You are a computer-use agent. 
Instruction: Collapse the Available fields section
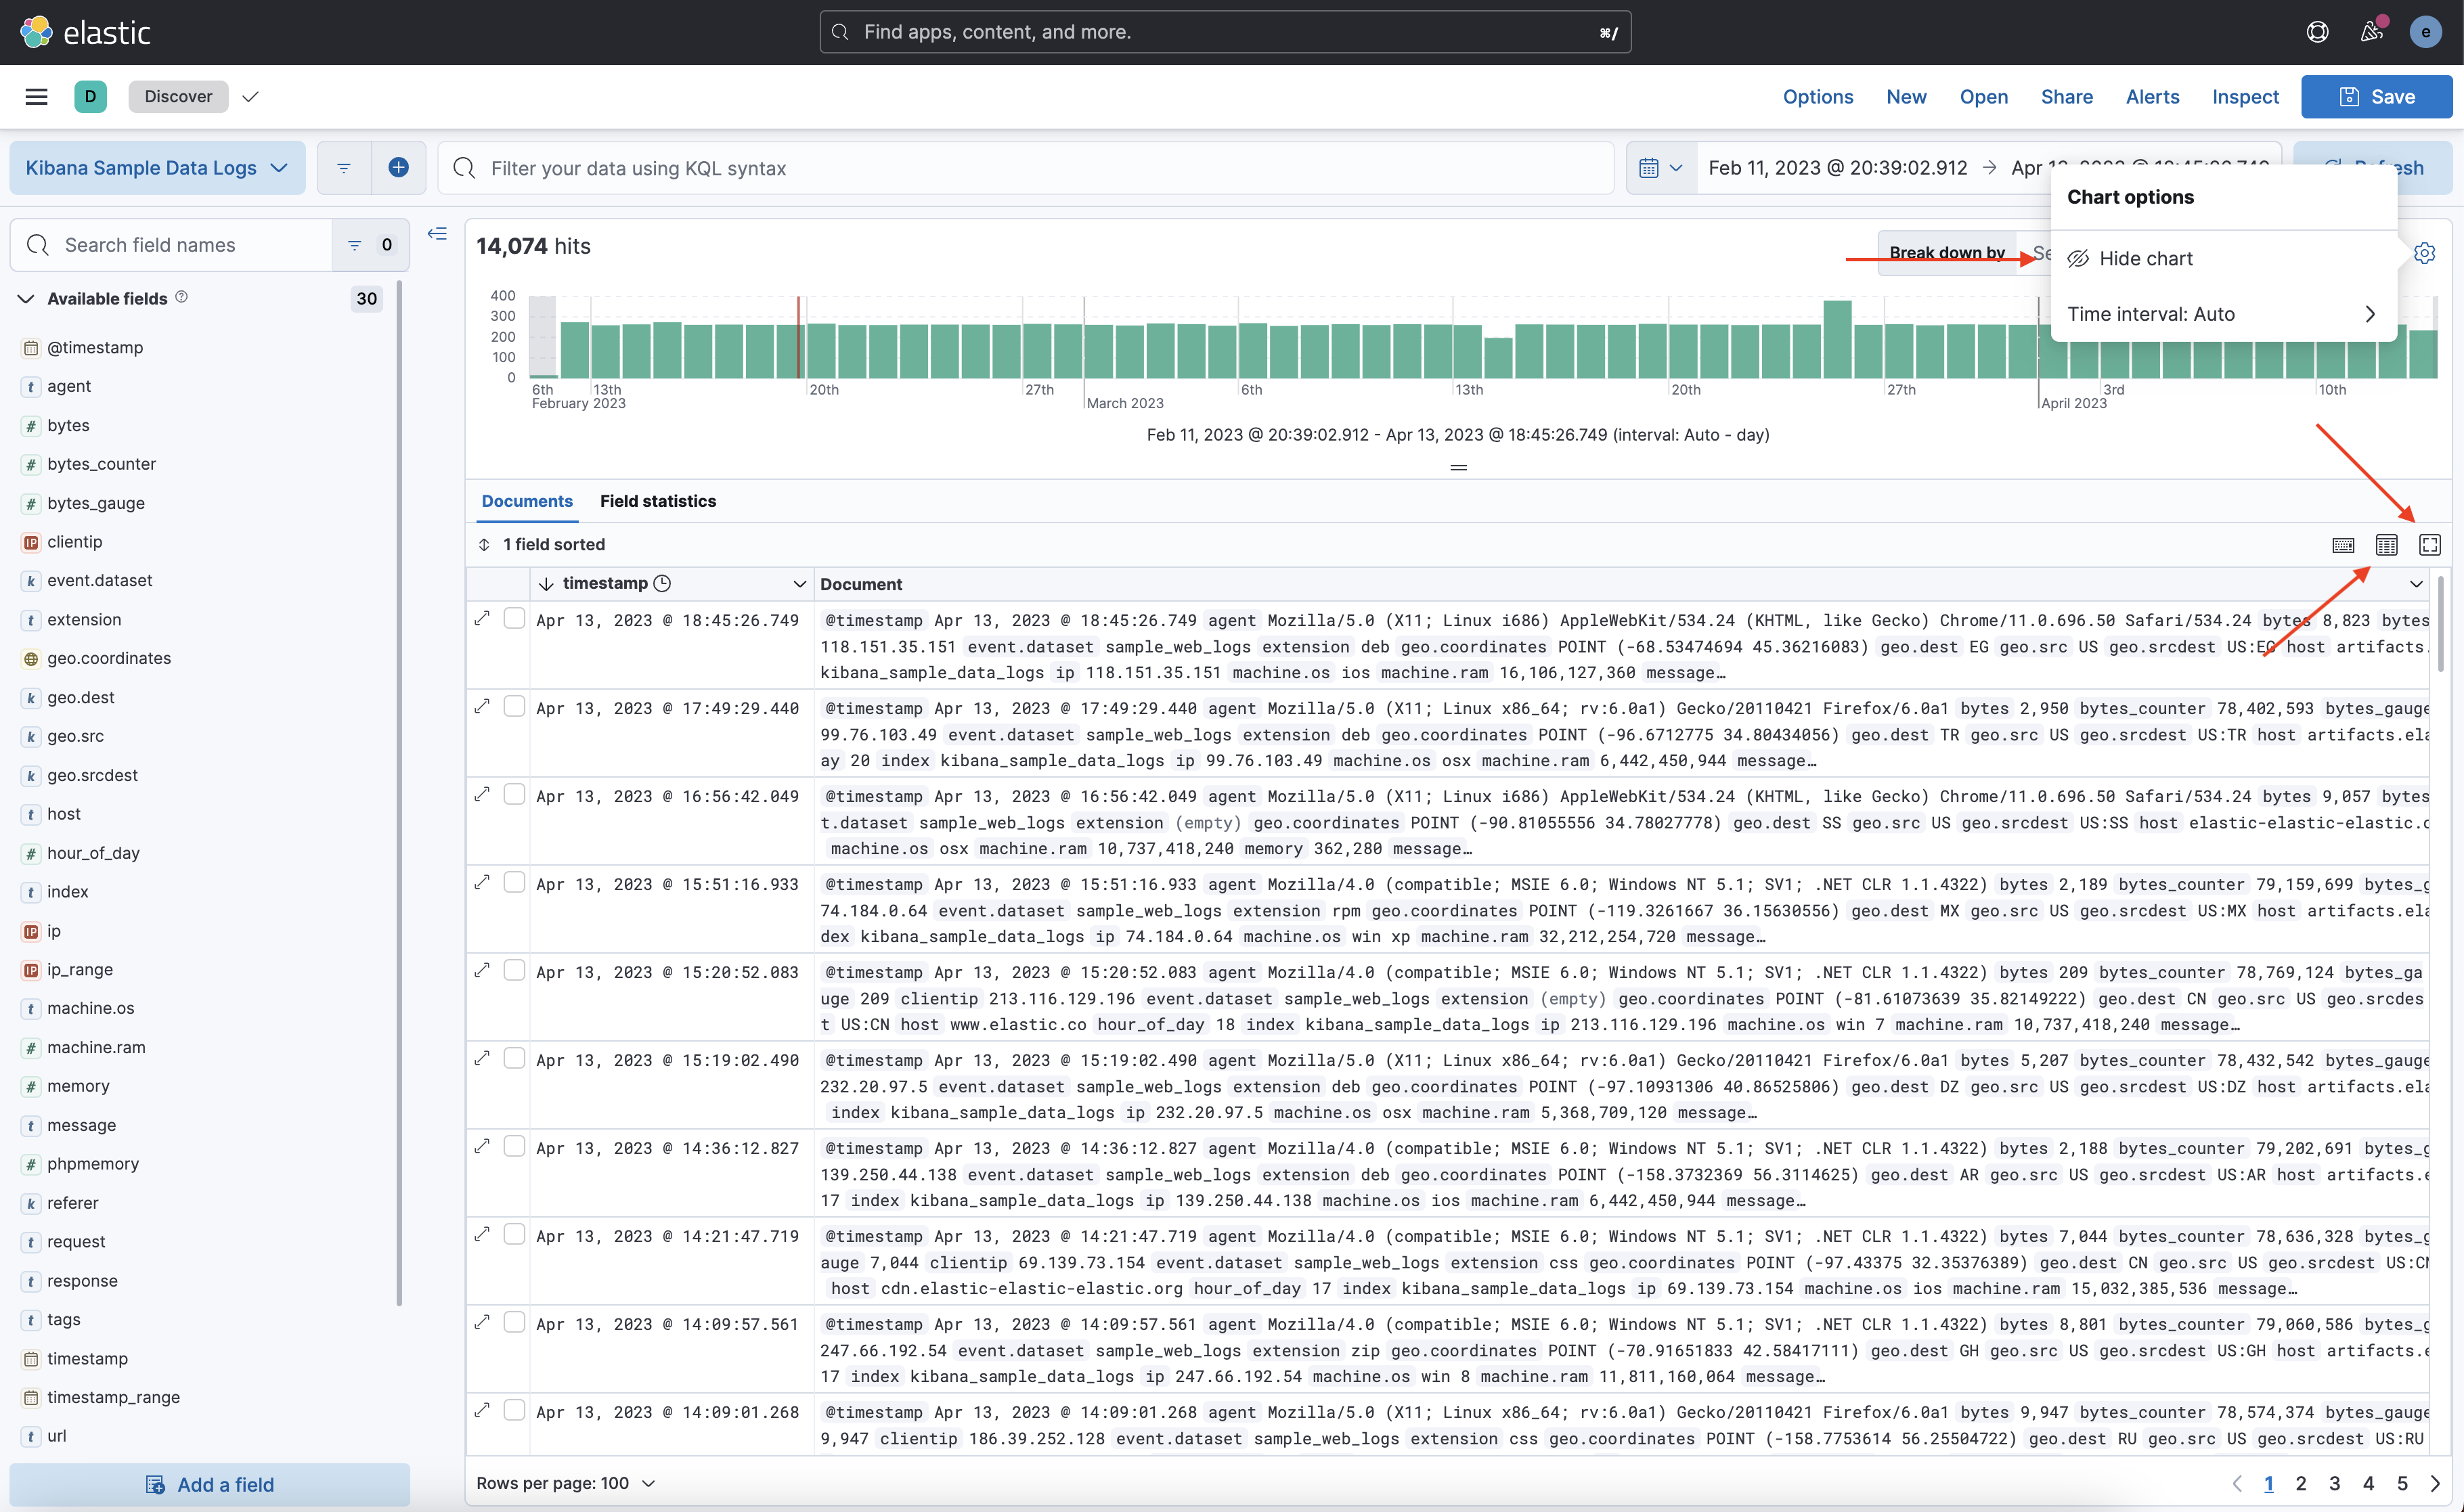27,298
